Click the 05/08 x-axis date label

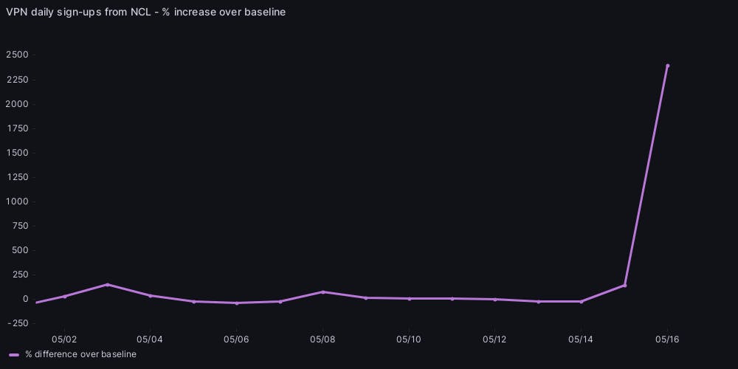323,339
